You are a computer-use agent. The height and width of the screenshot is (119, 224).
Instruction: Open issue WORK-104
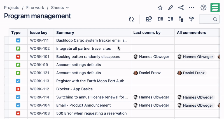tap(40, 106)
